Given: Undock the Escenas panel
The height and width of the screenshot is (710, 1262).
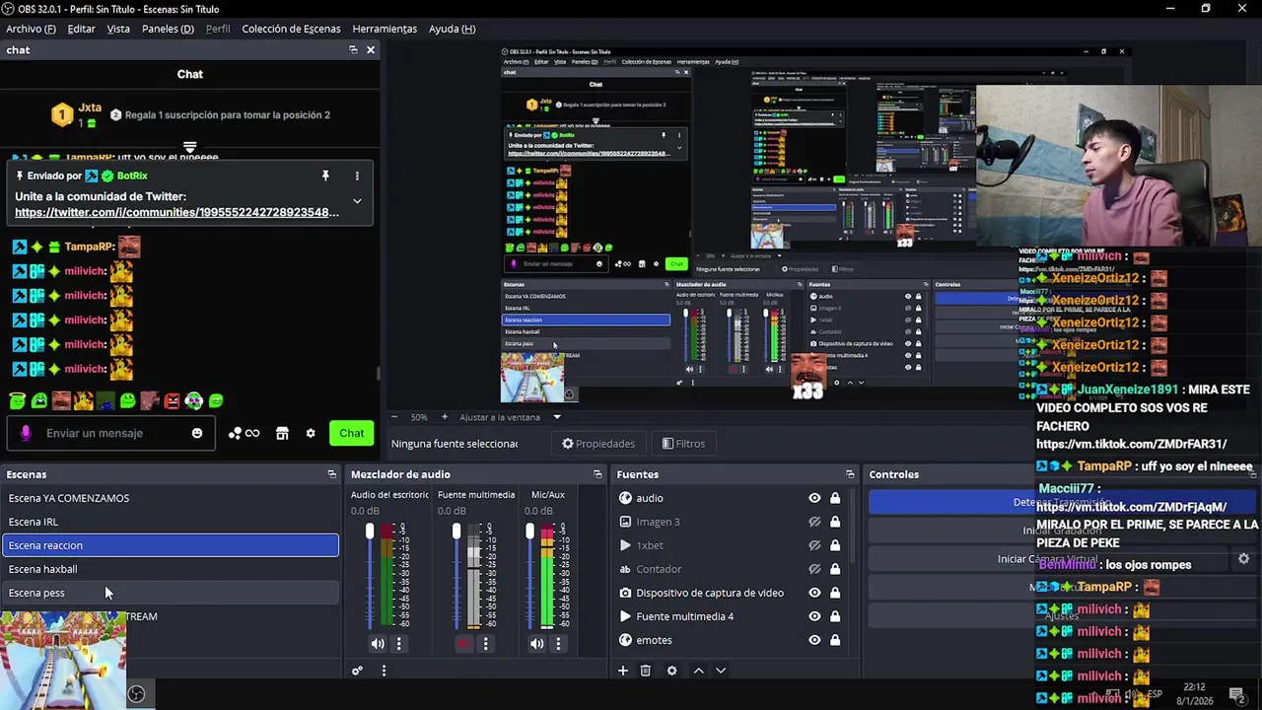Looking at the screenshot, I should point(332,474).
